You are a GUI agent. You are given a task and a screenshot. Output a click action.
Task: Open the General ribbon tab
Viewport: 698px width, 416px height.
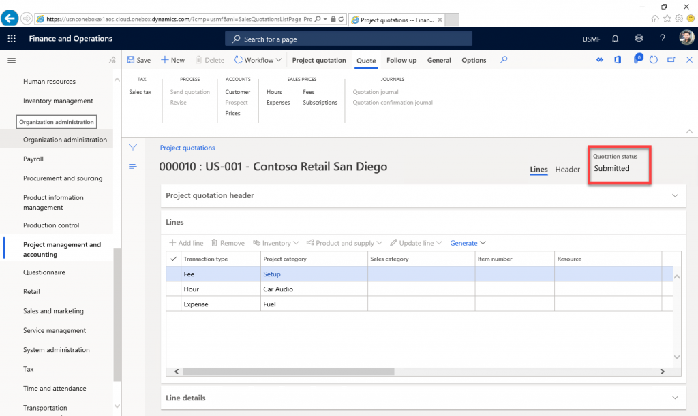pos(439,60)
